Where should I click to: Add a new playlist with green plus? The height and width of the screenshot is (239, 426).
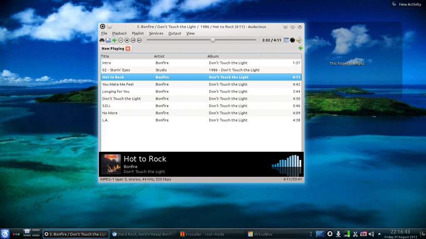[x=300, y=48]
